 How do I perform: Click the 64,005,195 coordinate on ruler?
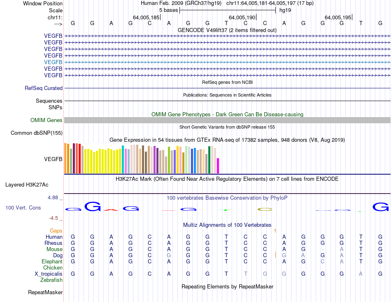[x=337, y=17]
